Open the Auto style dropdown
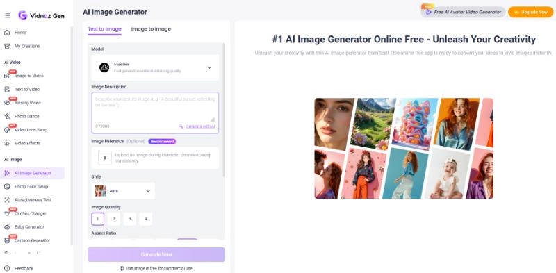 coord(123,191)
